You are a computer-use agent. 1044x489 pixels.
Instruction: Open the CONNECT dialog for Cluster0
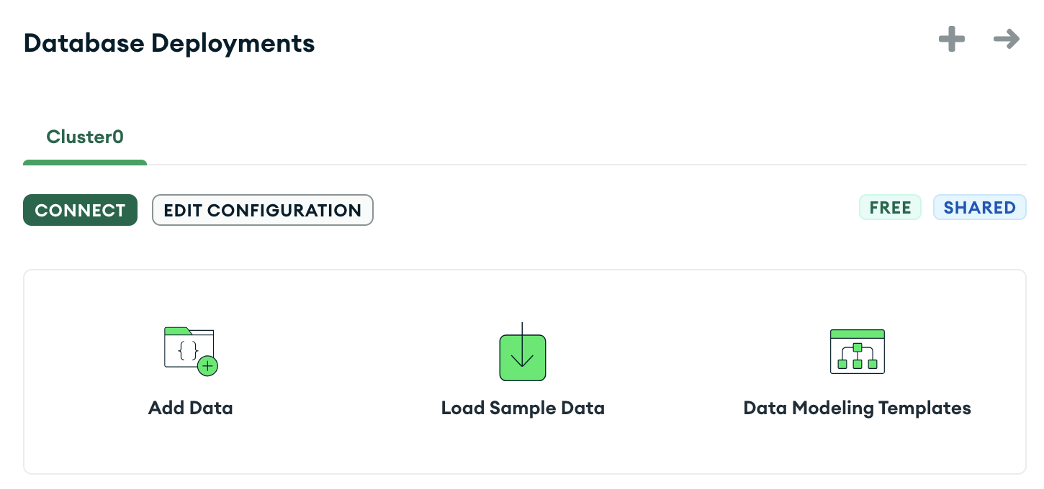[x=80, y=210]
